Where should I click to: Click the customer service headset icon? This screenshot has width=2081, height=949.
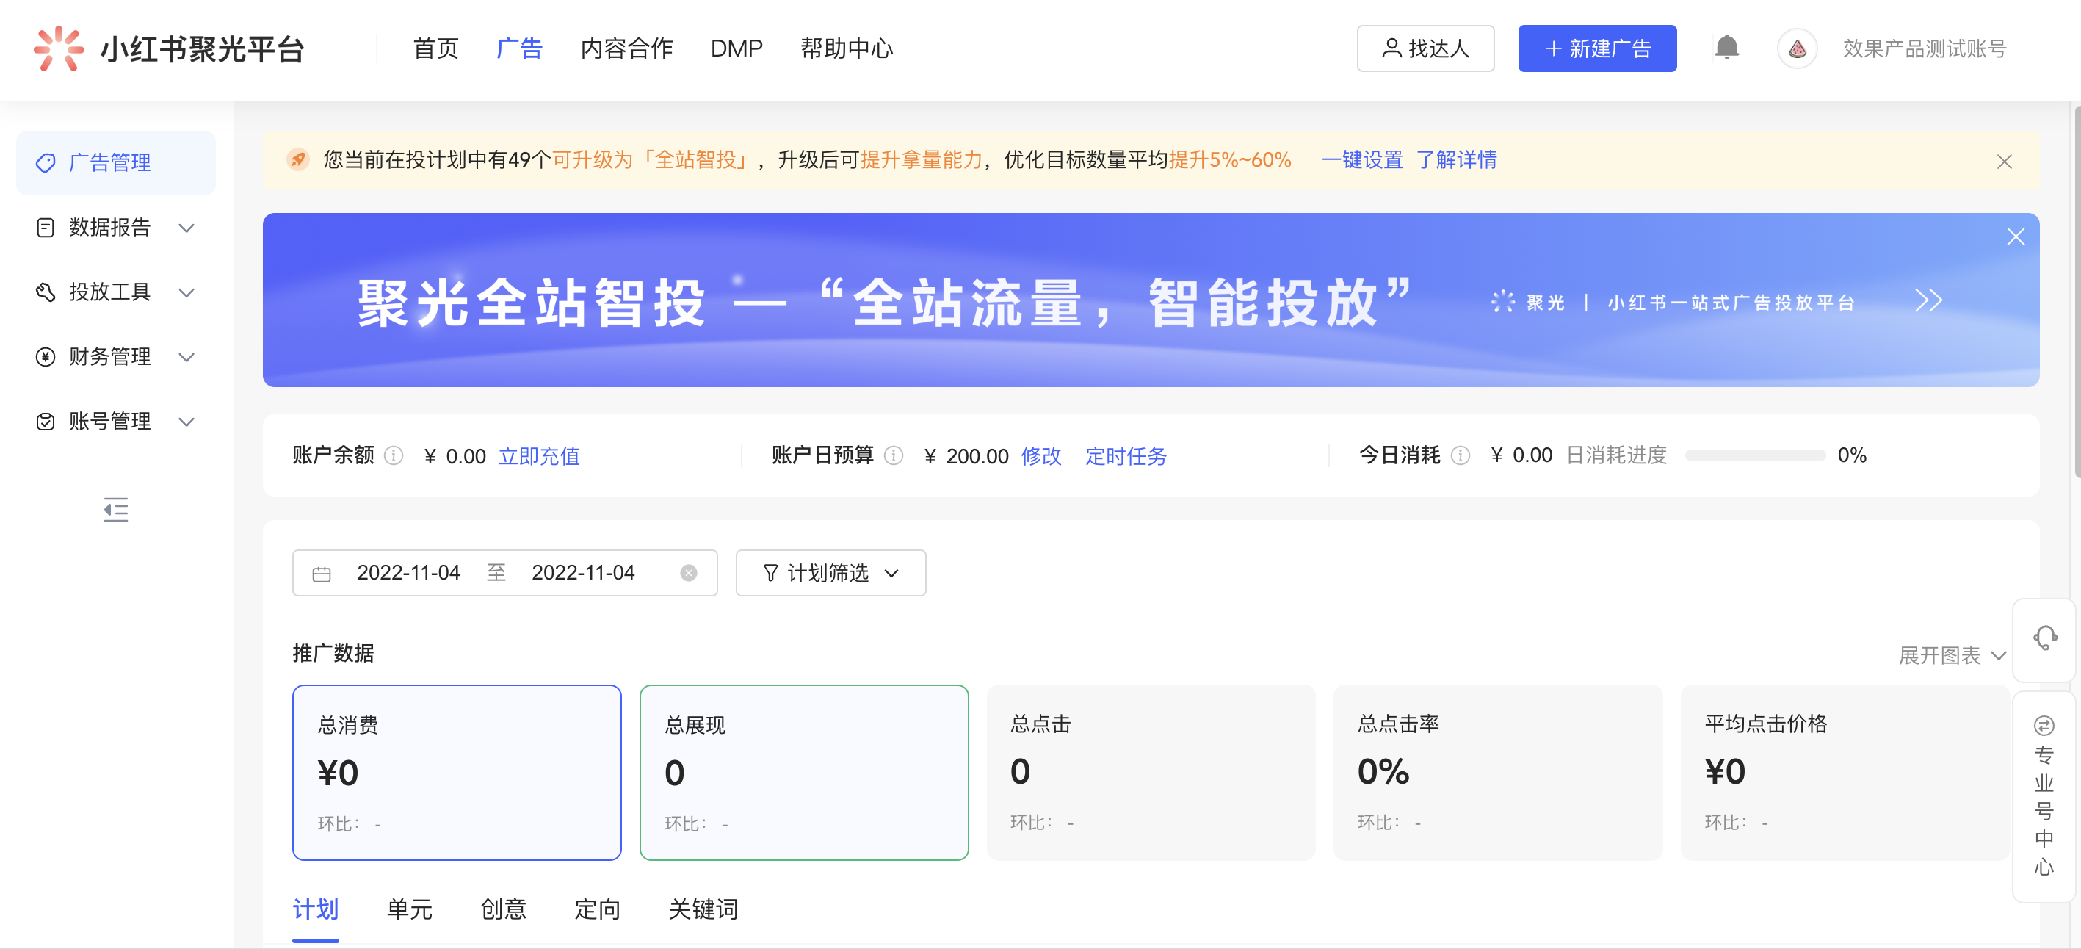[2044, 638]
